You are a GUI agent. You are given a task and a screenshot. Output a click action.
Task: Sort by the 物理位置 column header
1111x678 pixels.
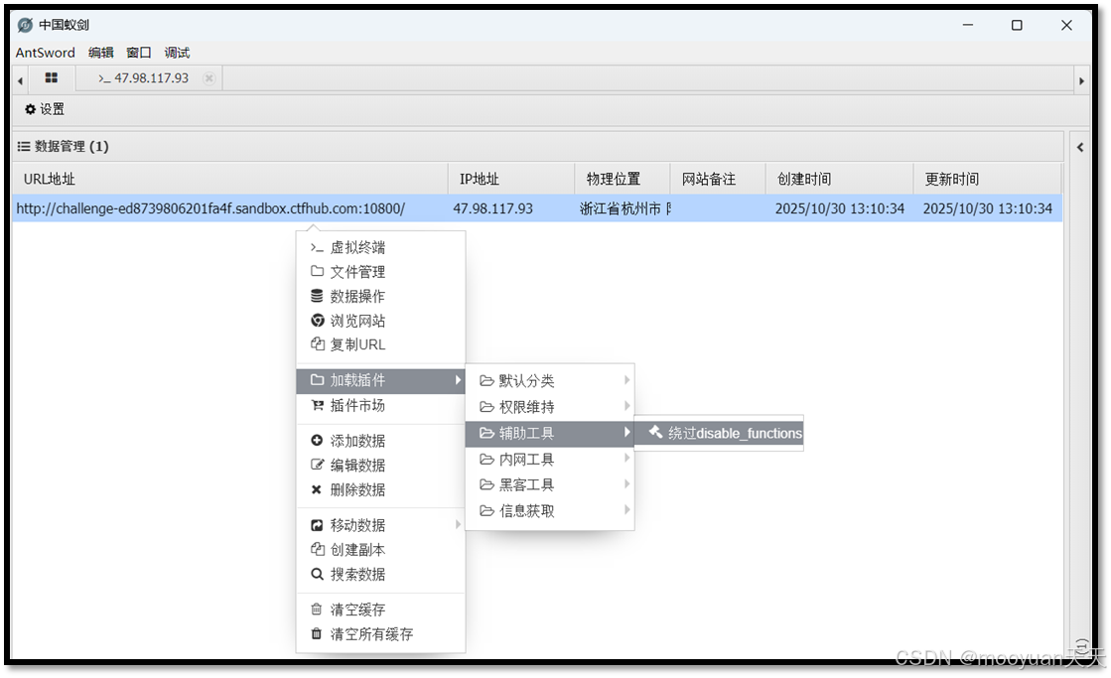tap(623, 179)
